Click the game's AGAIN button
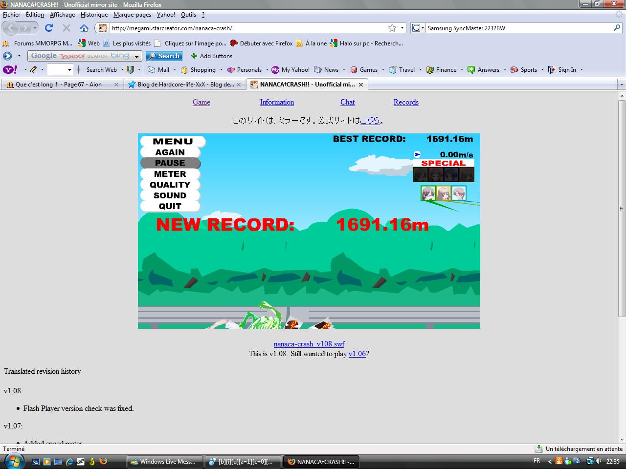 point(170,152)
